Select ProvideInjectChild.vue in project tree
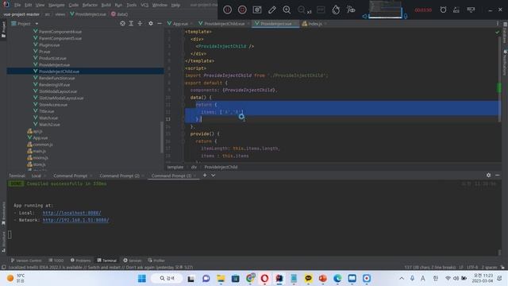The image size is (508, 286). (x=59, y=71)
